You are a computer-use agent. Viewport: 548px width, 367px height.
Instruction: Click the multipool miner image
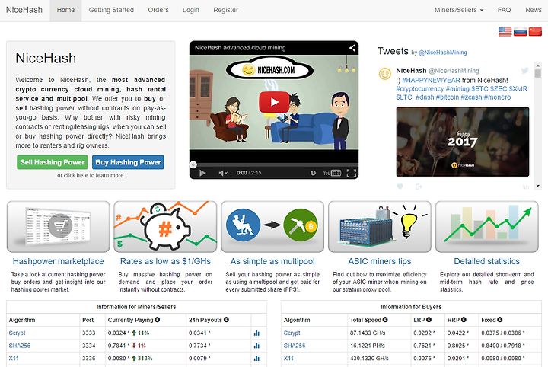pyautogui.click(x=272, y=226)
